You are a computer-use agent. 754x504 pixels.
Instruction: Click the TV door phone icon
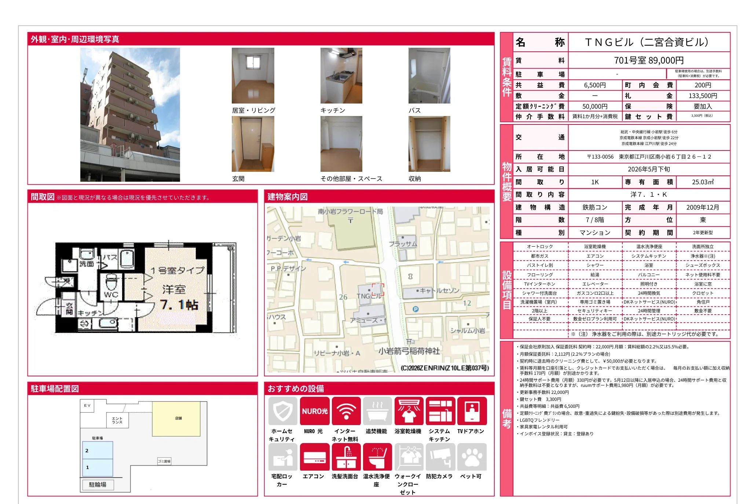click(x=472, y=411)
